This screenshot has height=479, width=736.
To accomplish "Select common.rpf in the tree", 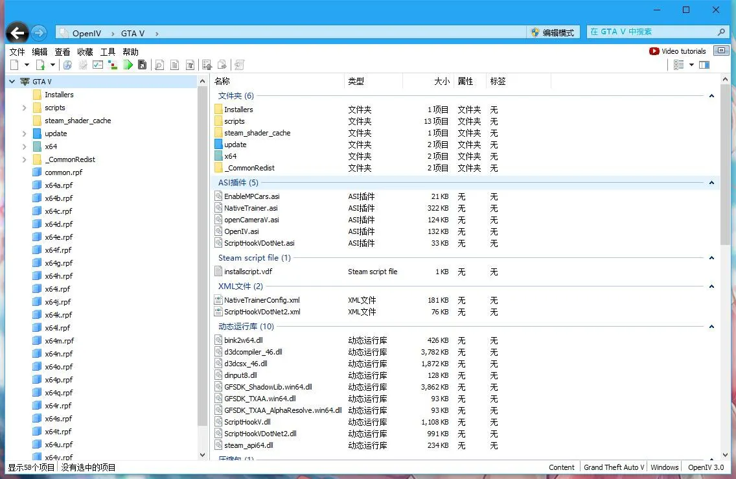I will tap(63, 172).
